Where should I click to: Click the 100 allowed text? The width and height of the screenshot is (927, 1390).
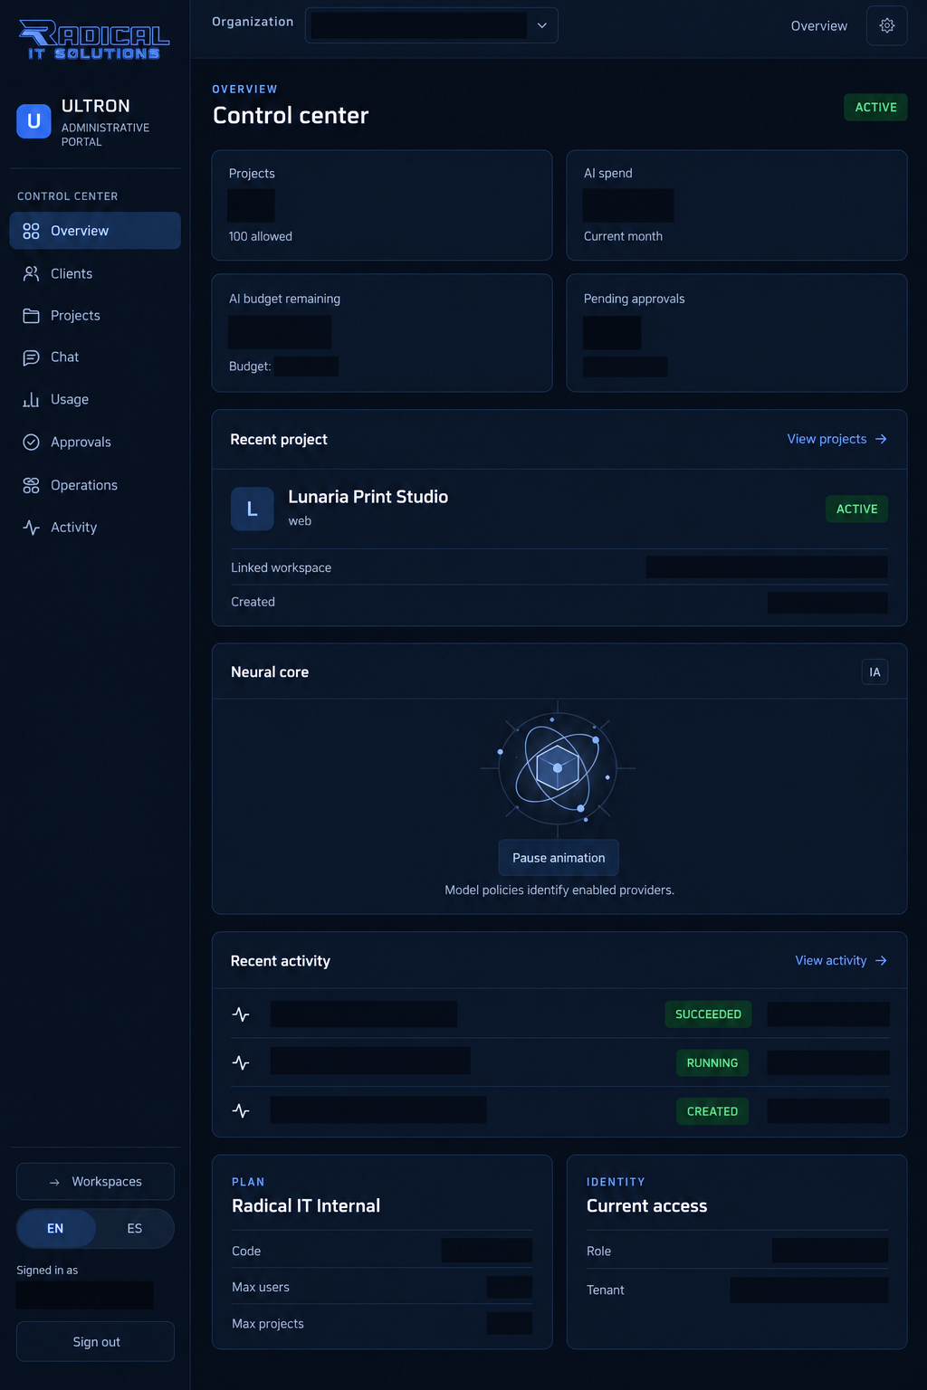(261, 236)
